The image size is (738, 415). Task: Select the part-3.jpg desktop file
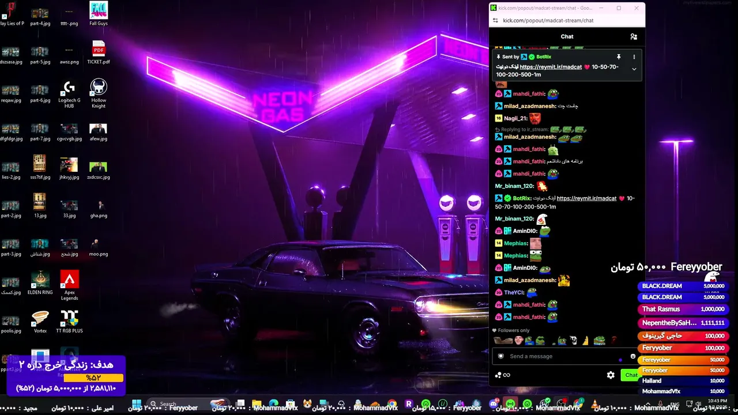point(11,248)
